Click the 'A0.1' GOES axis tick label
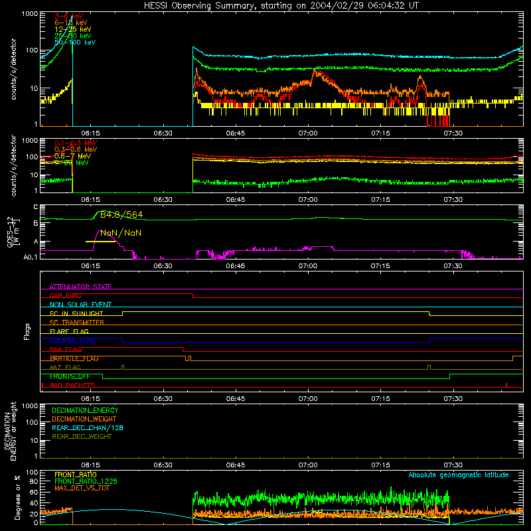This screenshot has width=531, height=531. click(x=31, y=258)
